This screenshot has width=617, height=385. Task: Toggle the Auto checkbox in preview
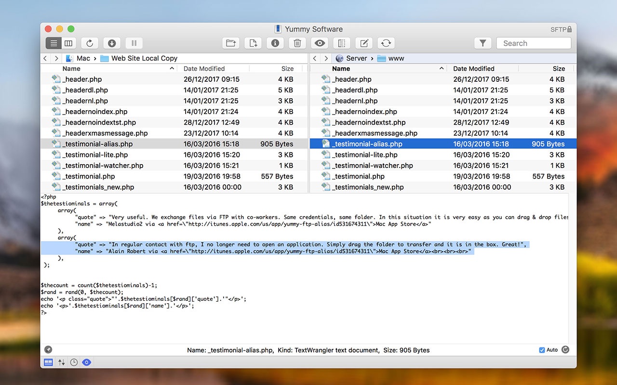coord(542,350)
